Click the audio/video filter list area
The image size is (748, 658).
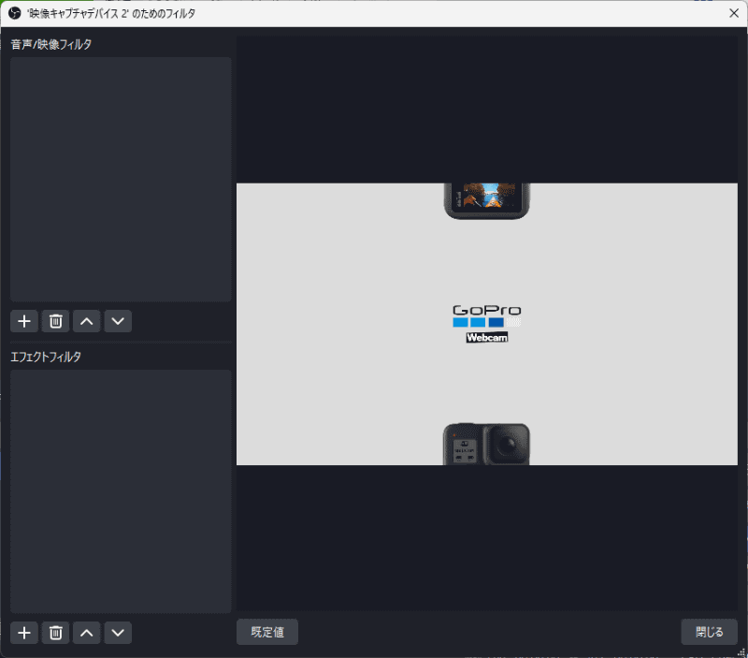(x=121, y=179)
